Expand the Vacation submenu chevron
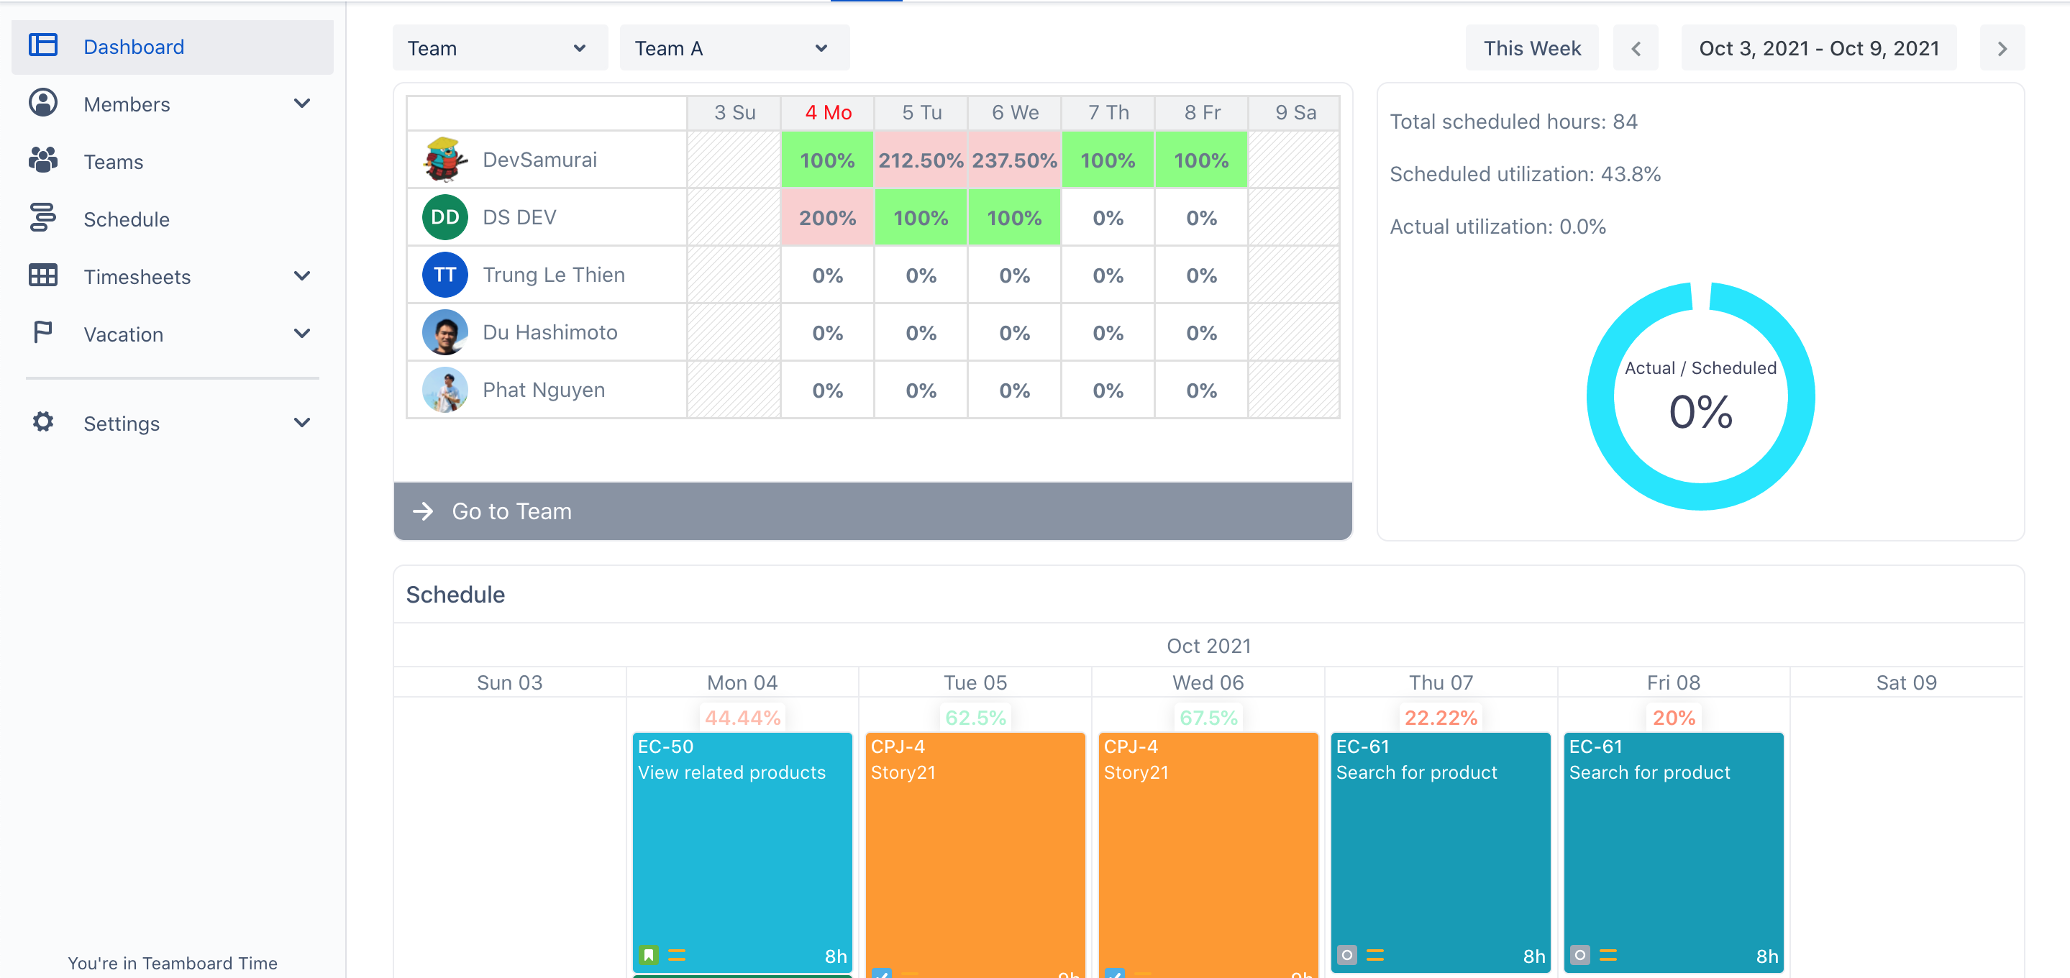Viewport: 2070px width, 978px height. (x=301, y=334)
